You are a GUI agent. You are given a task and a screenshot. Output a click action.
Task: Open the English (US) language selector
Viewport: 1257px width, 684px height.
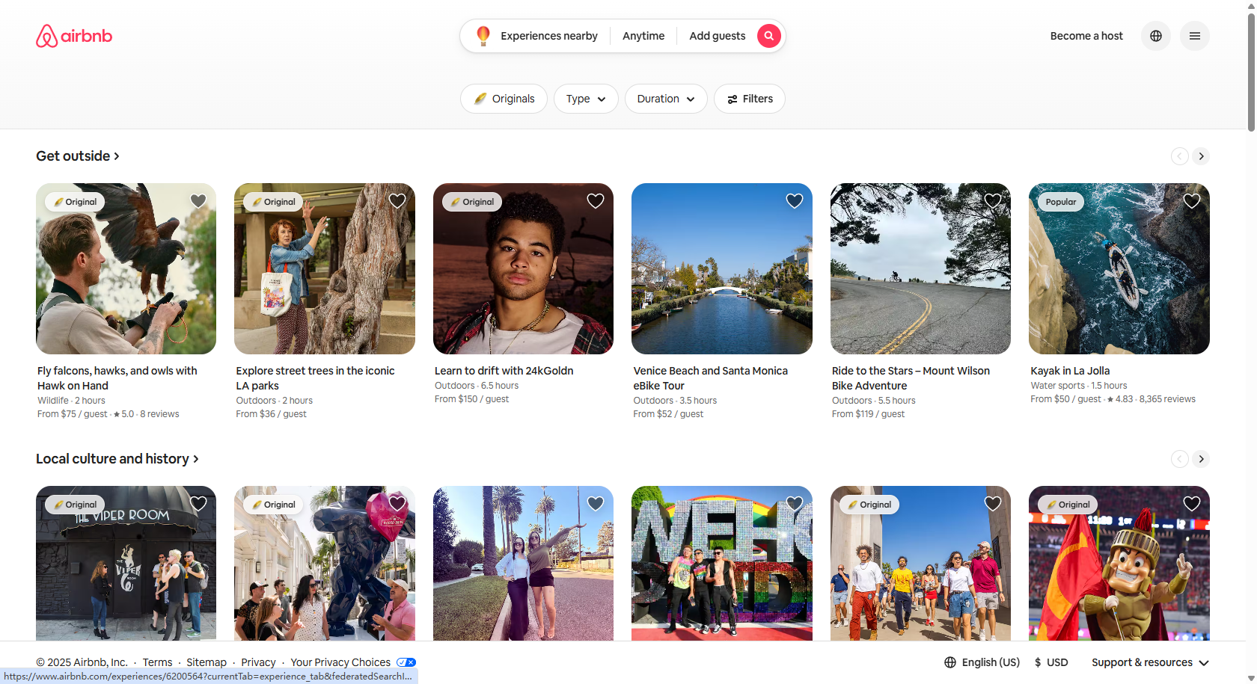(x=991, y=662)
